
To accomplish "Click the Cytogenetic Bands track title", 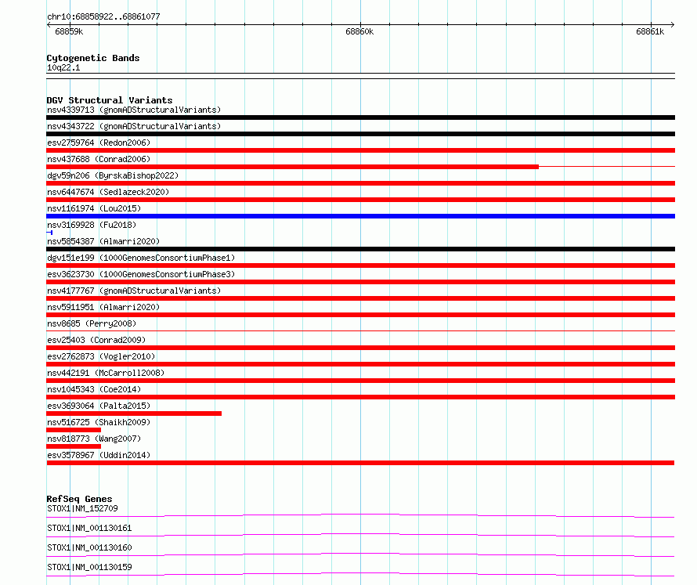I will click(x=93, y=58).
